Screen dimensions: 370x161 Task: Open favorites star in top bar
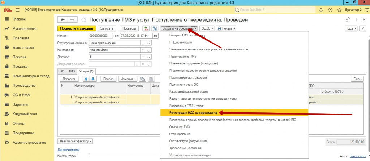[340, 10]
